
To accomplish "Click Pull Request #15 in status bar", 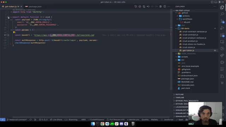I will coord(116,120).
